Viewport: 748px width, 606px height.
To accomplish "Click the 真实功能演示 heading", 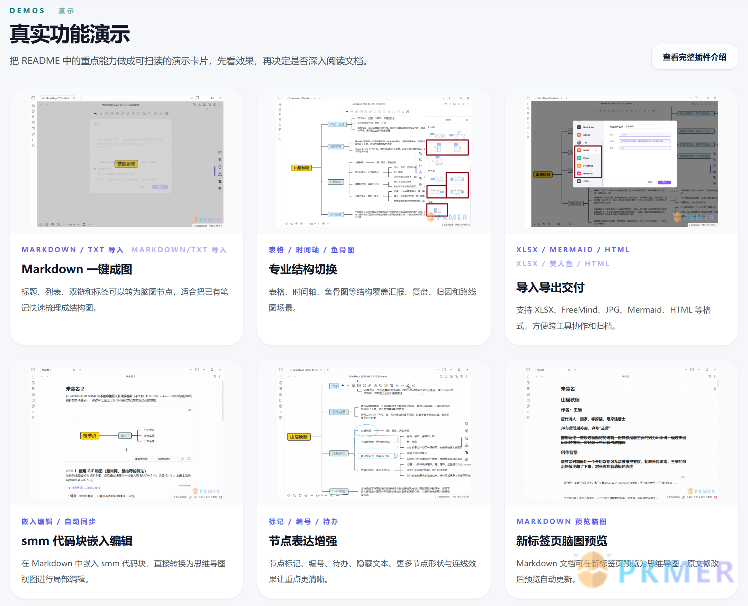I will (70, 34).
